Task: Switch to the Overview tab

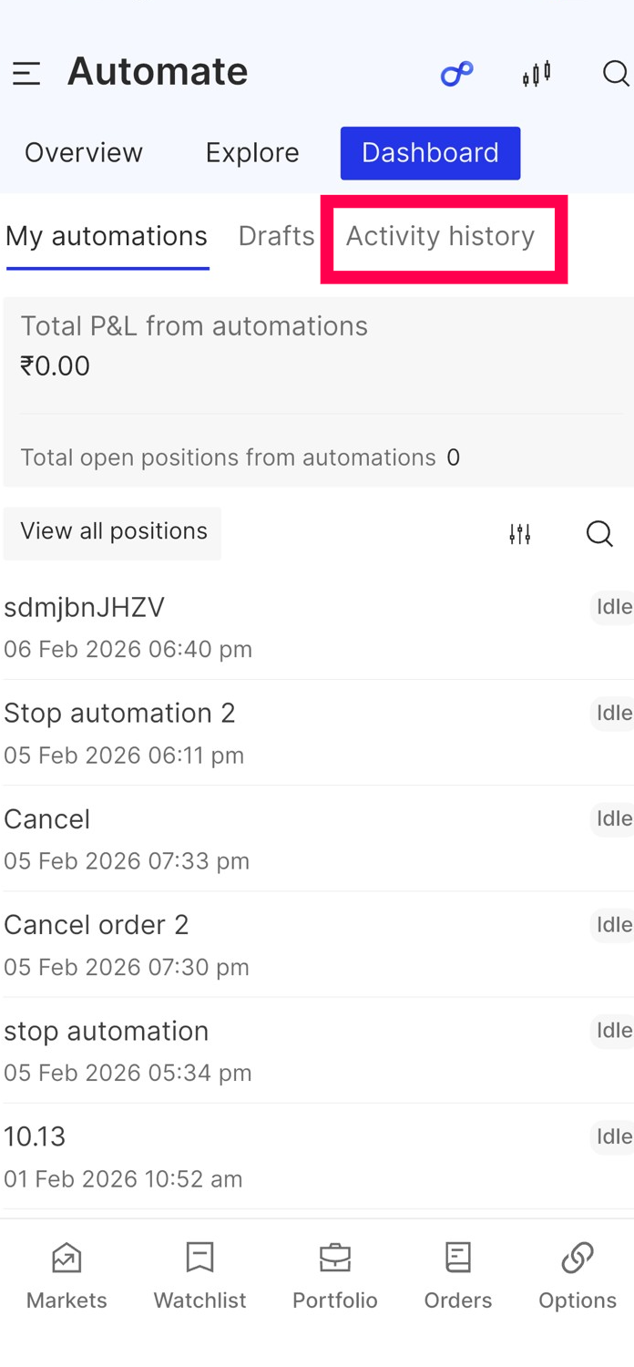Action: click(84, 153)
